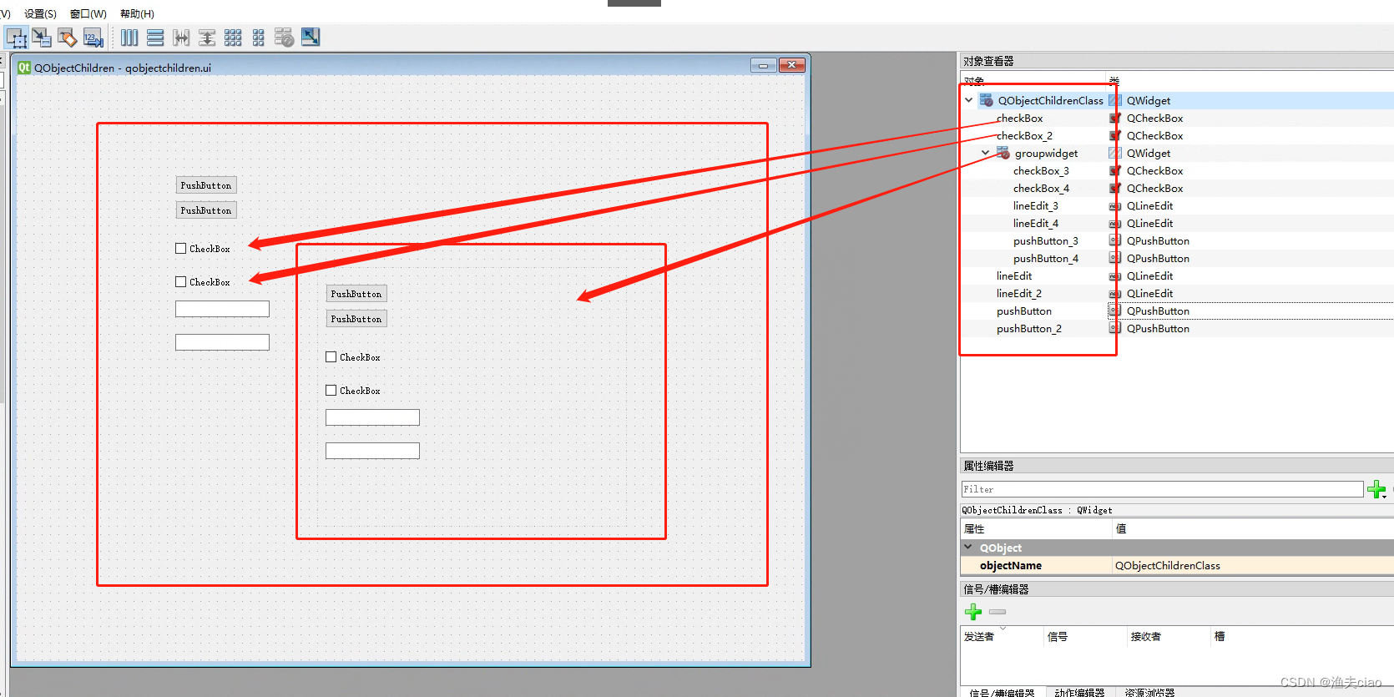This screenshot has width=1394, height=697.
Task: Click the QWidget class icon in groupwidget row
Action: [x=1114, y=153]
